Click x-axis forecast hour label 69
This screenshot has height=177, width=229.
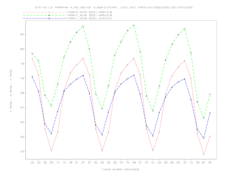pyautogui.click(x=178, y=163)
